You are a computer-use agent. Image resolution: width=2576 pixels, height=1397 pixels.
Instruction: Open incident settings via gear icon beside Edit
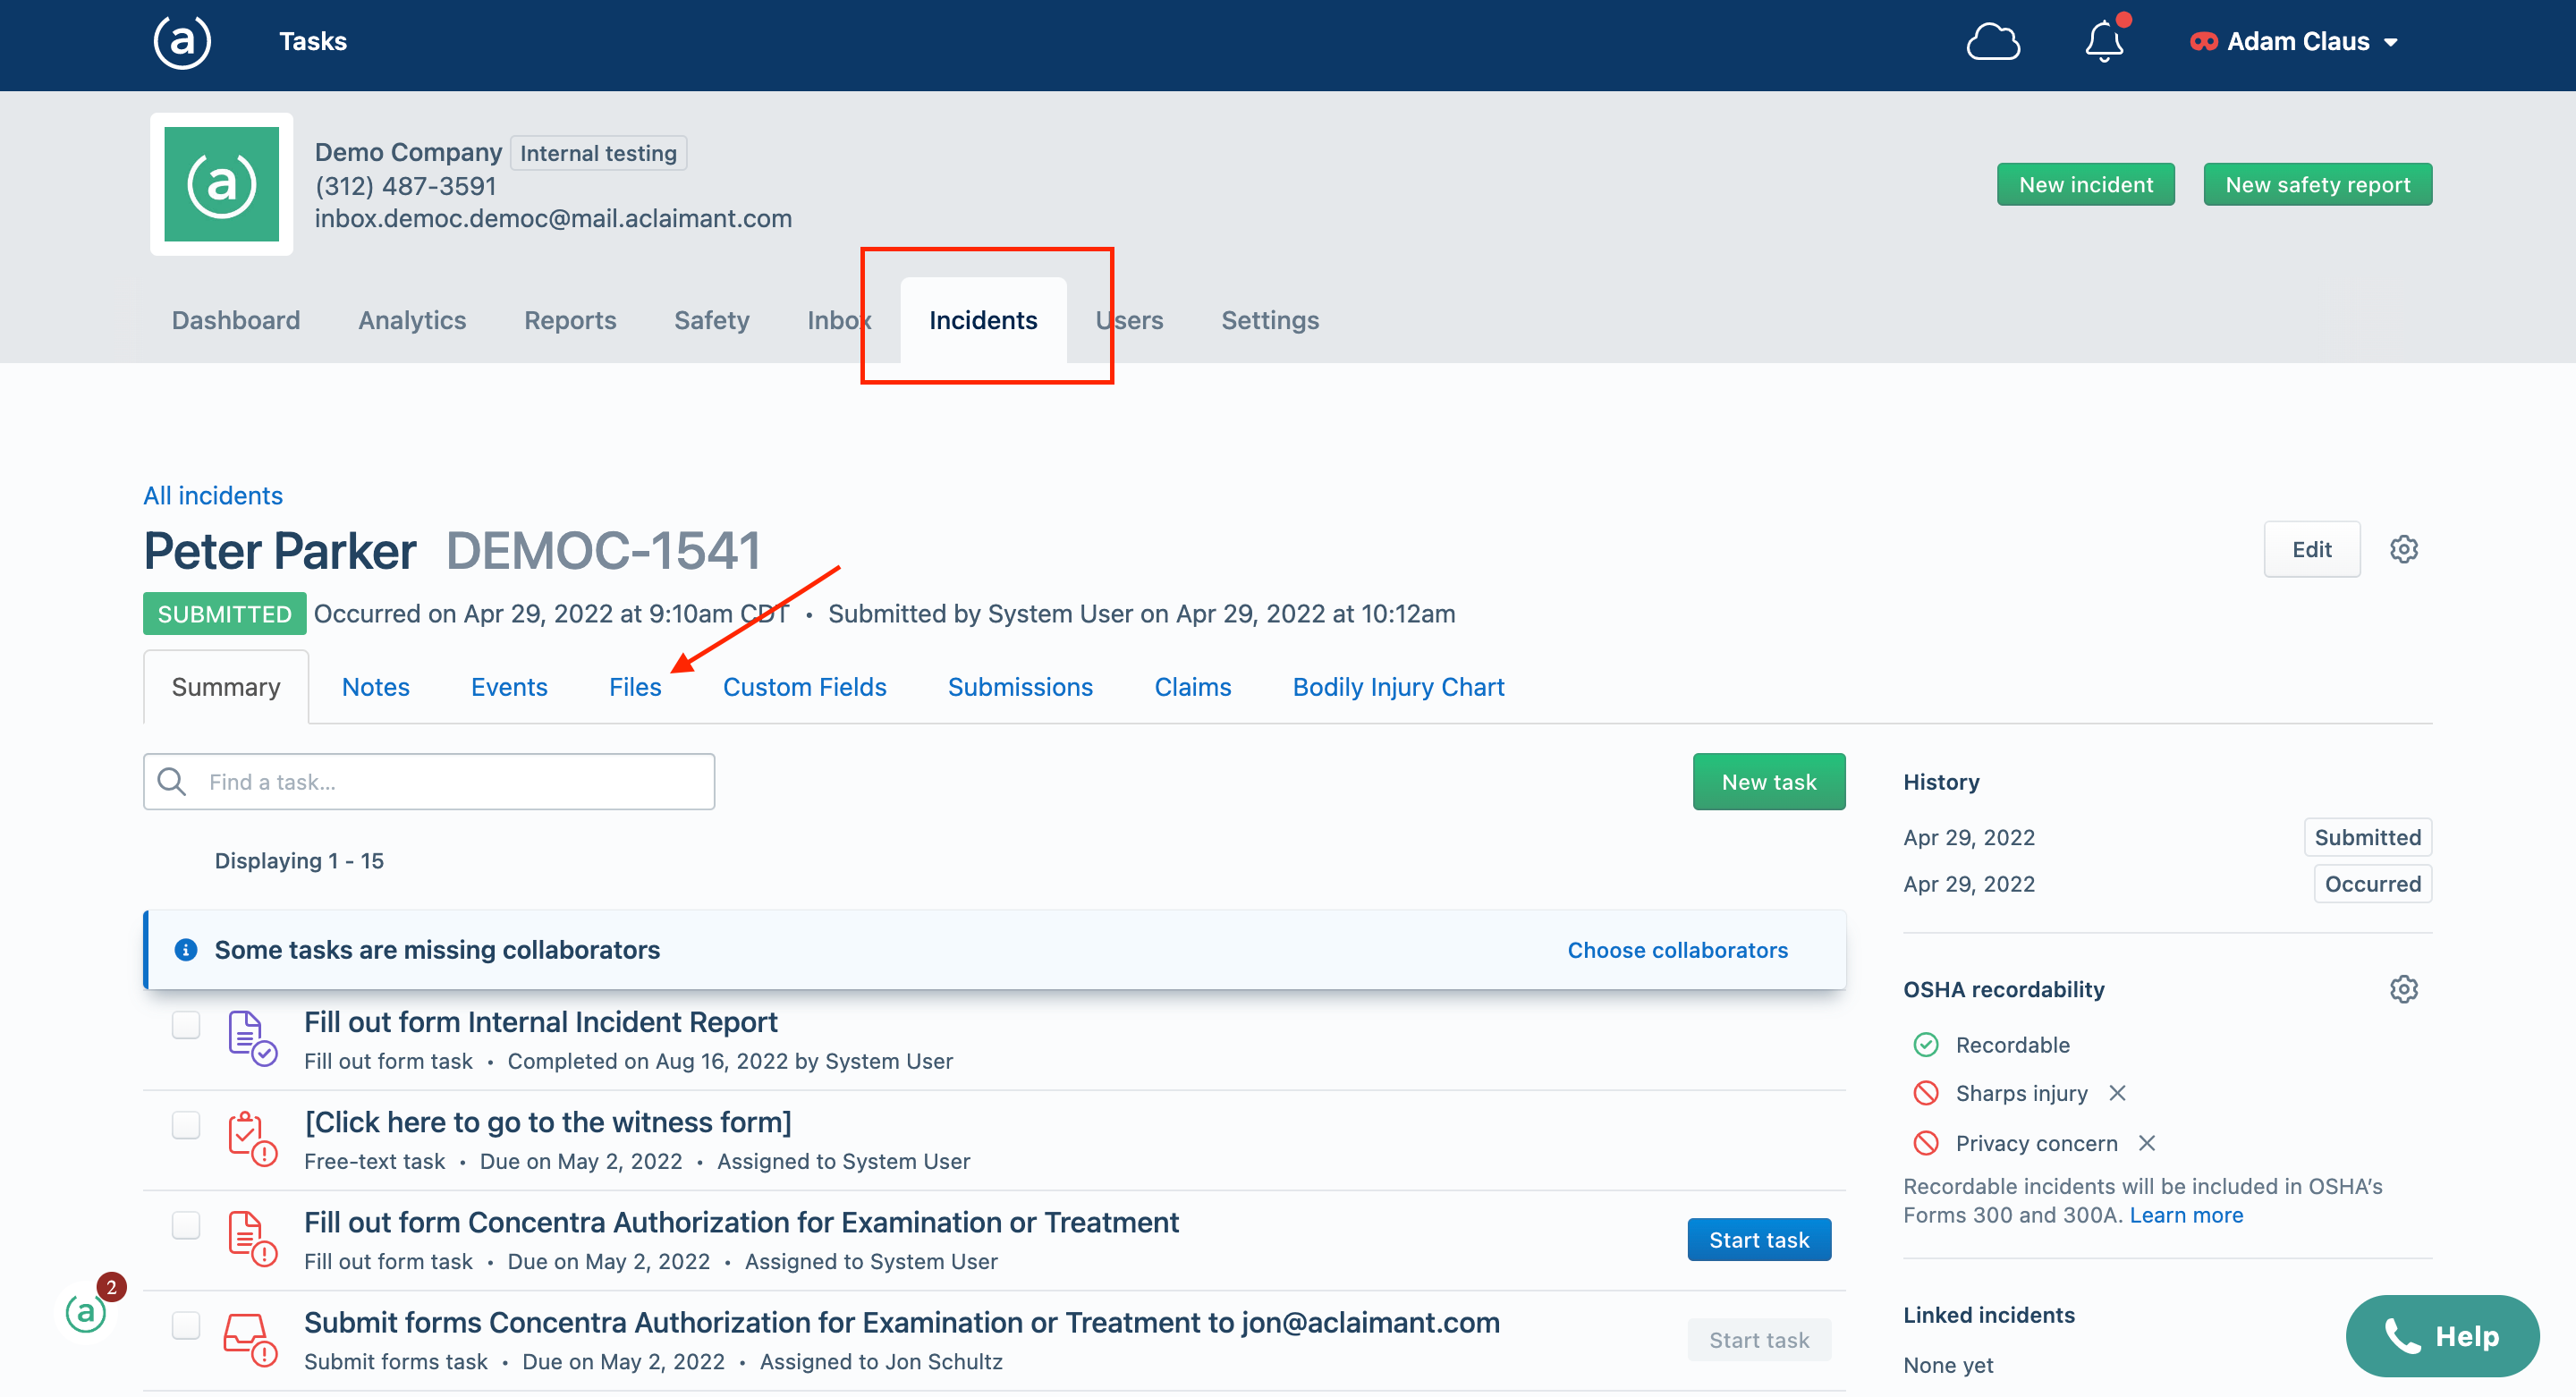point(2404,549)
